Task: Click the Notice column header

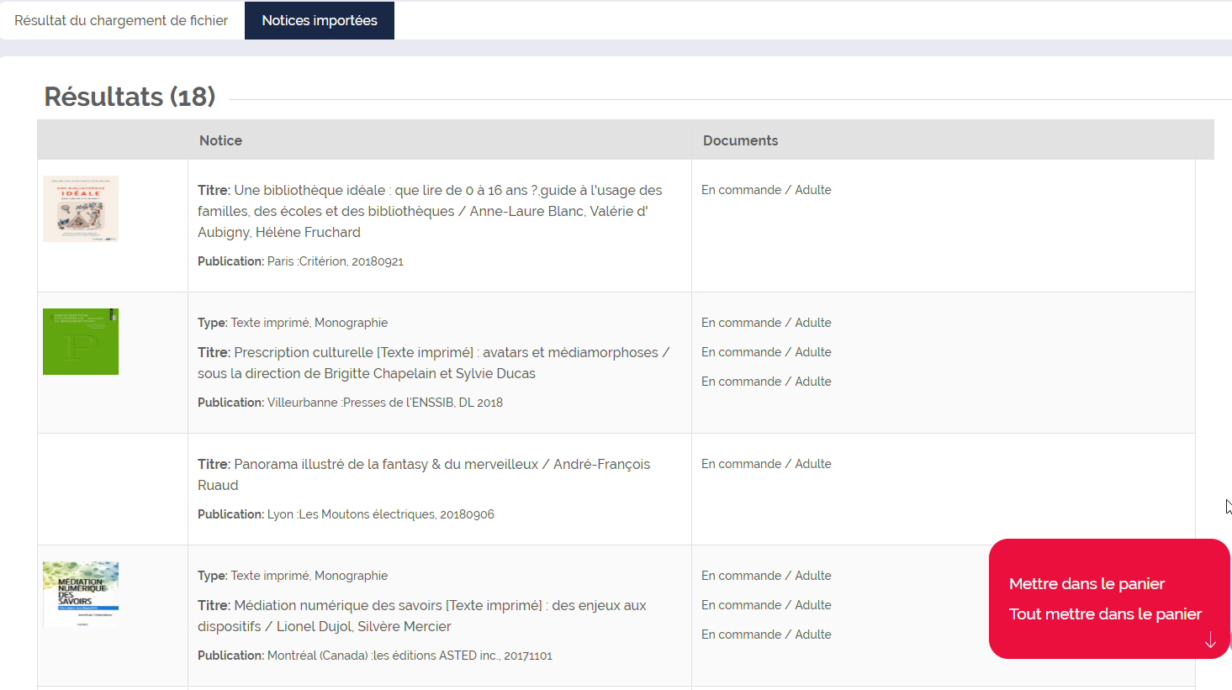Action: coord(220,140)
